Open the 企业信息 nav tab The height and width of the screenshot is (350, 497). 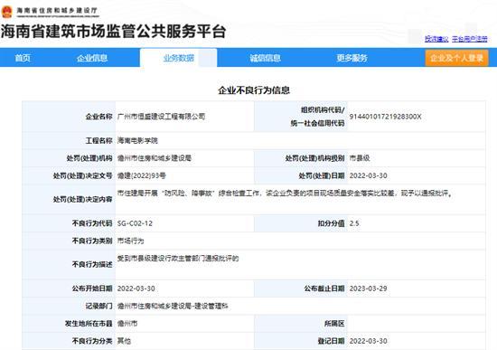pos(92,58)
